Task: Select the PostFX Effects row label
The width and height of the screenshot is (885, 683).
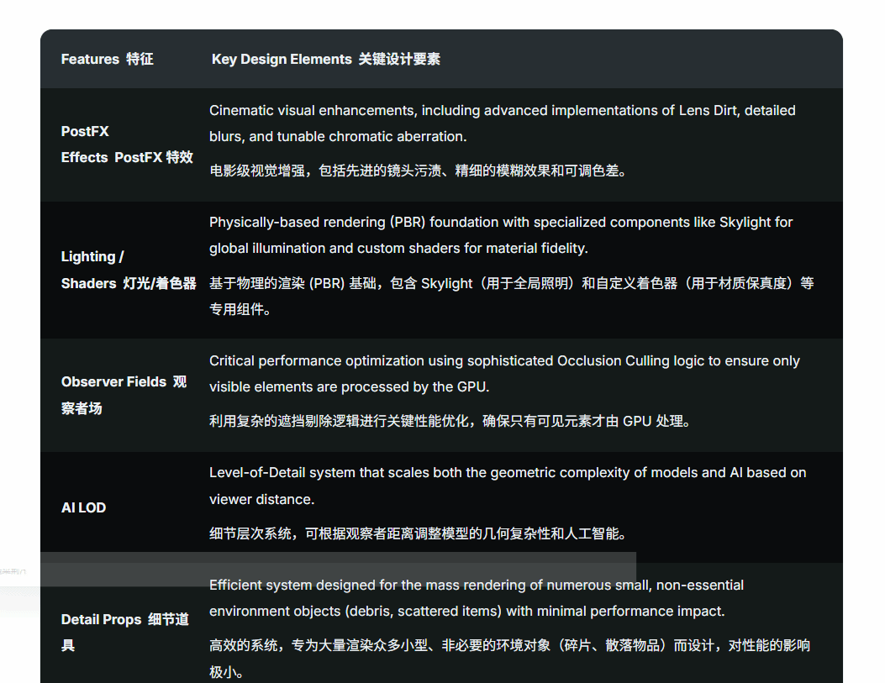Action: 126,144
